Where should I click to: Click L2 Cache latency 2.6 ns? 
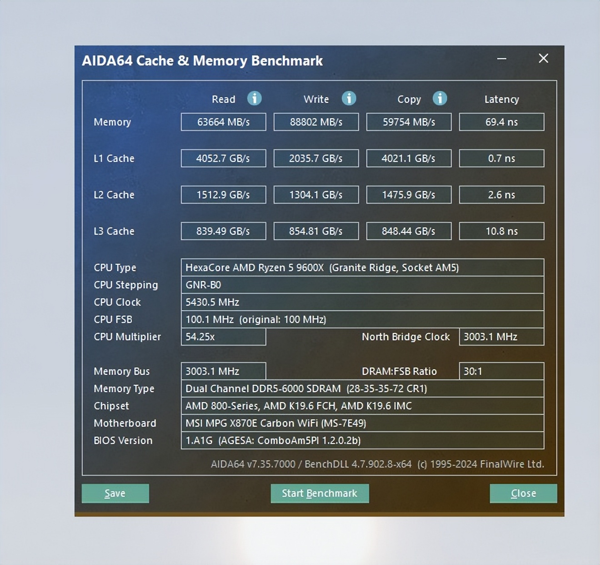(501, 195)
